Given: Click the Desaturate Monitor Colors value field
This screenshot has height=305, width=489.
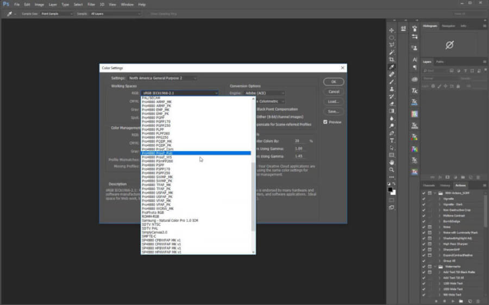Looking at the screenshot, I should coord(300,141).
